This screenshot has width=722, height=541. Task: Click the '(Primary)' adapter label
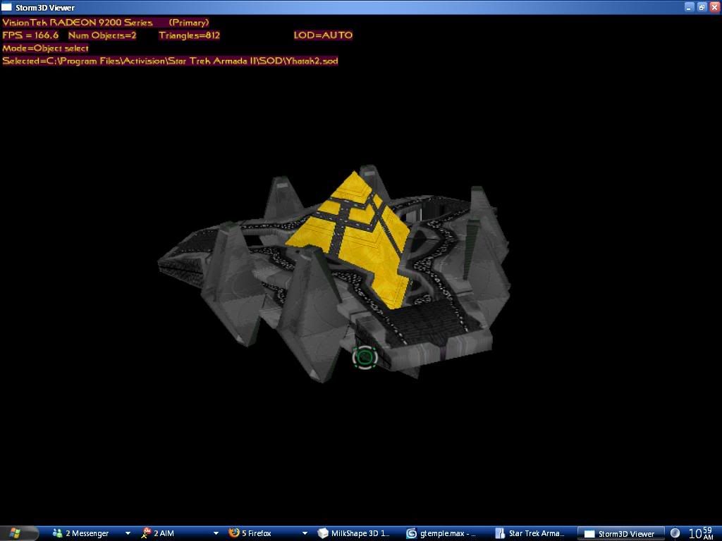tap(189, 22)
